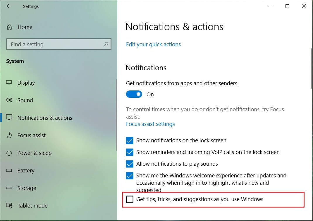Uncheck reminders and incoming VoIP calls checkbox
Viewport: 313px width, 221px height.
[130, 152]
